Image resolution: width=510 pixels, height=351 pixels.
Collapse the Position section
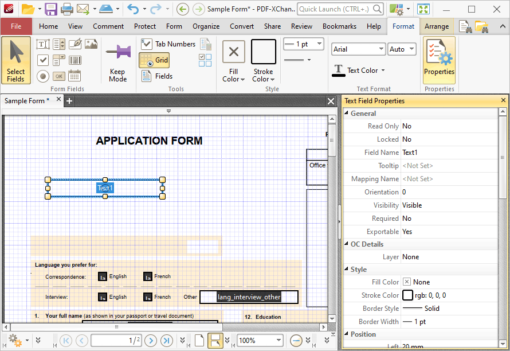tap(346, 334)
